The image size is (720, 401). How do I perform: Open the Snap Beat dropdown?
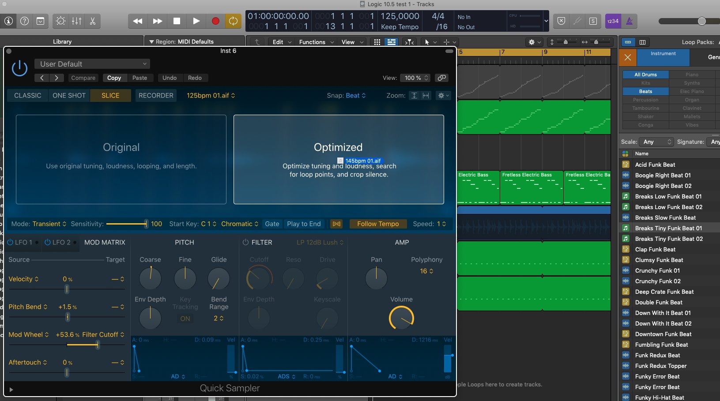click(355, 95)
